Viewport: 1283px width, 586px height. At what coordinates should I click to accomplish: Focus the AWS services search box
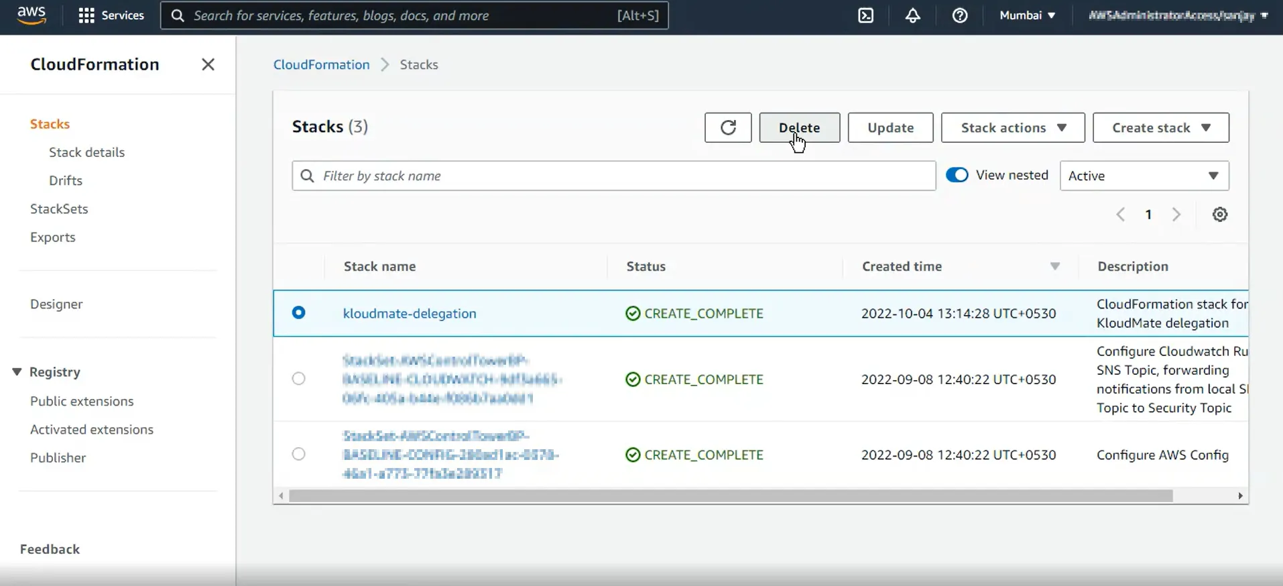coord(414,15)
